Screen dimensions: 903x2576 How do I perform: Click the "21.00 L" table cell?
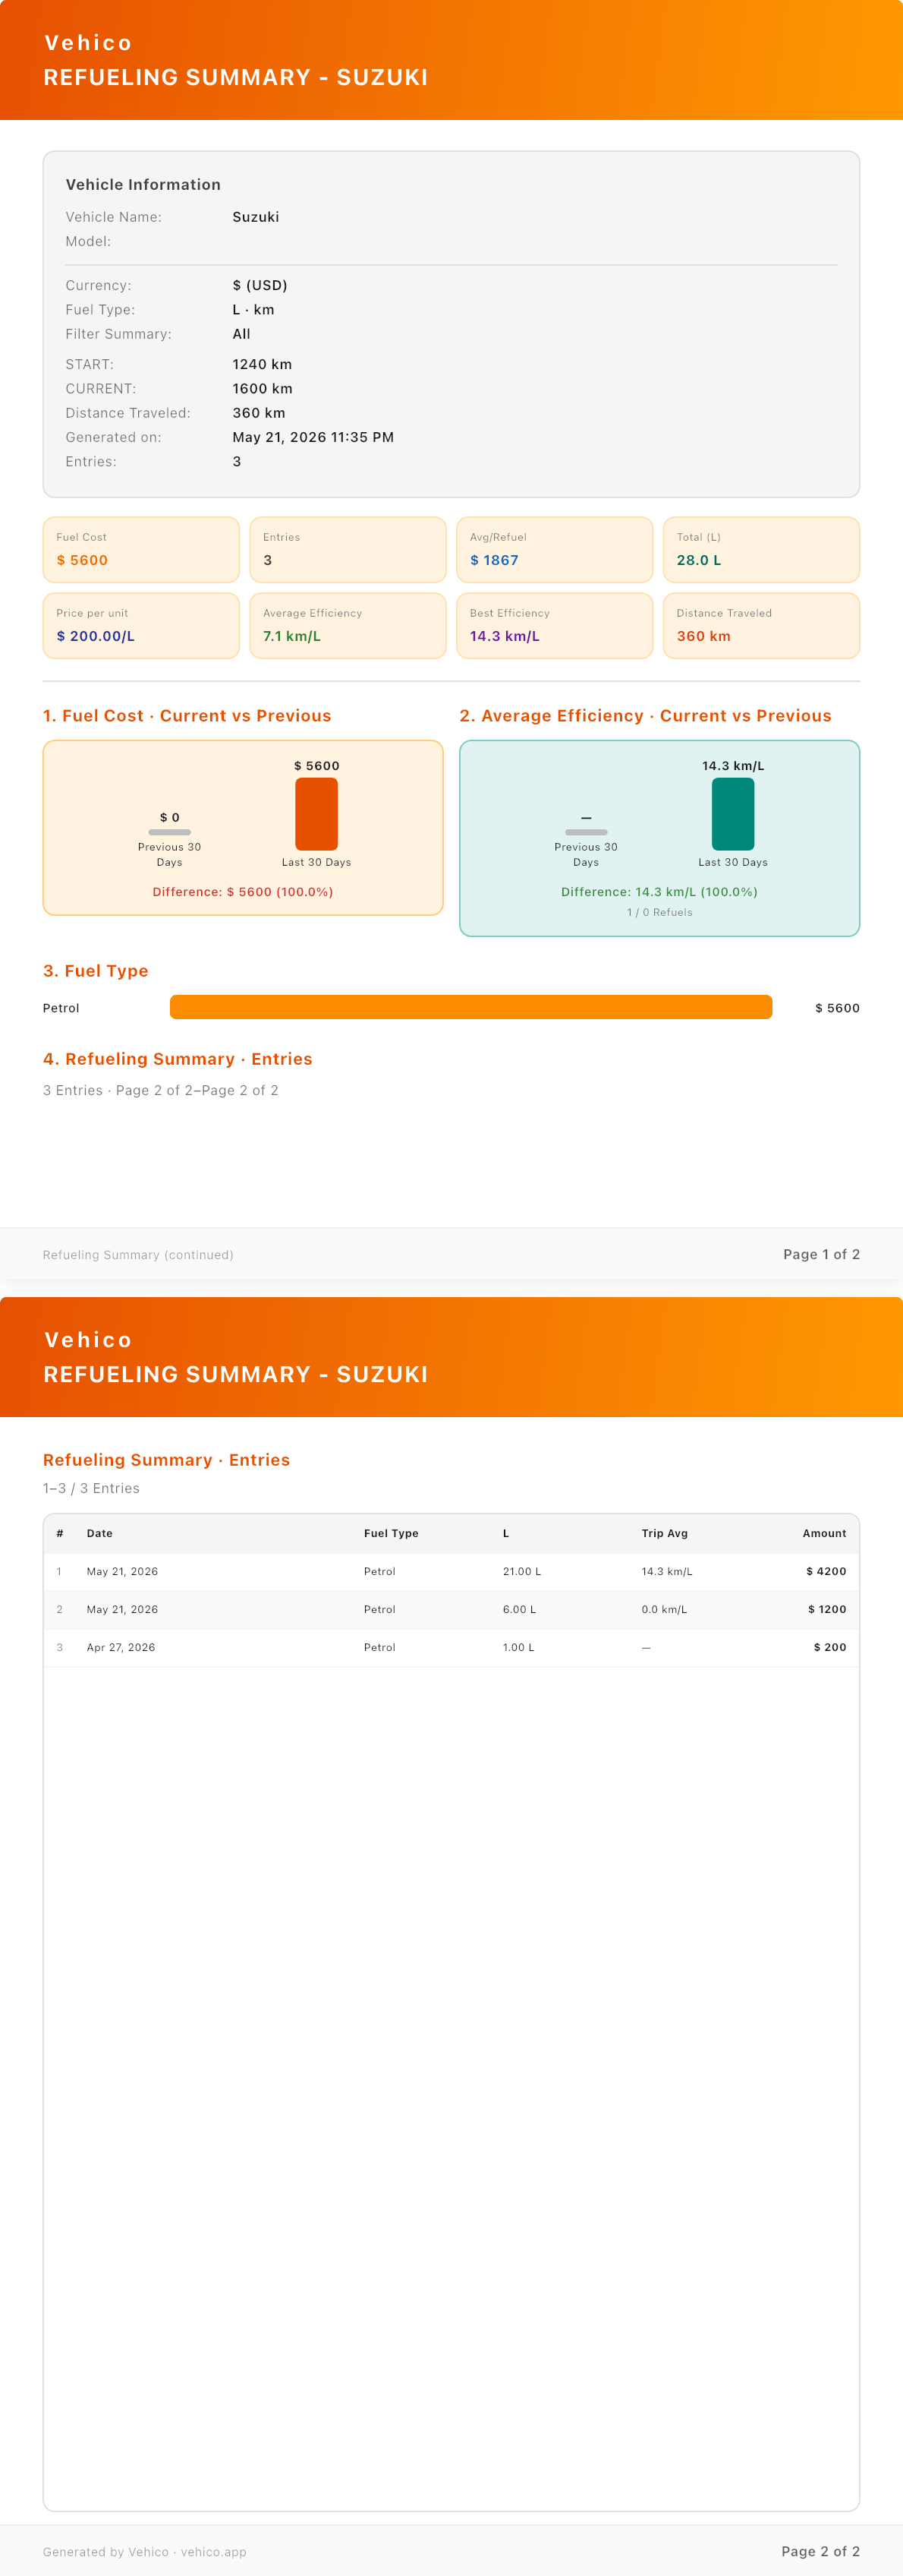(x=521, y=1571)
